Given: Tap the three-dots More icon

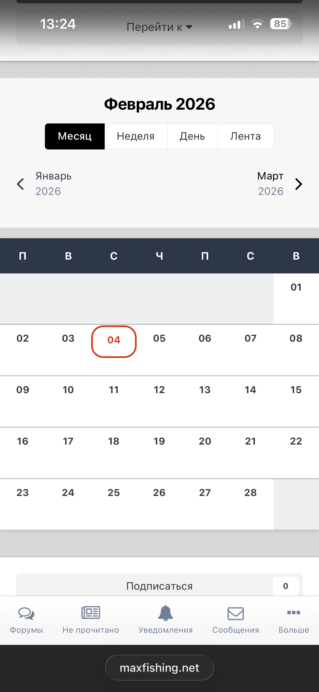Looking at the screenshot, I should click(294, 613).
